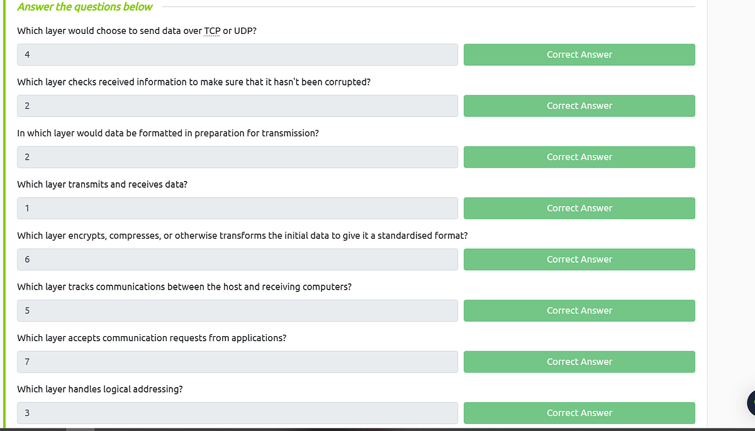The image size is (755, 431).
Task: Hit Correct Answer next to logical addressing question
Action: [579, 413]
